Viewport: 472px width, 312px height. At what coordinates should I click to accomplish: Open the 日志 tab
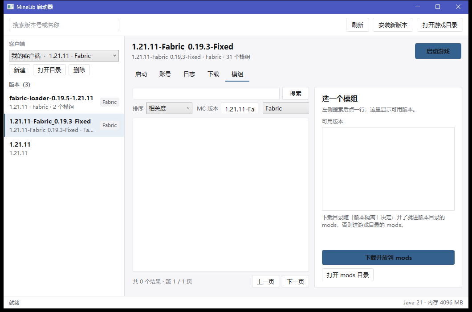click(x=189, y=74)
